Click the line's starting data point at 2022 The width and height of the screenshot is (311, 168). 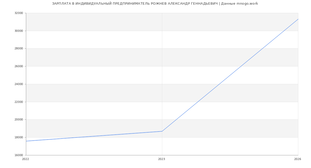point(26,141)
